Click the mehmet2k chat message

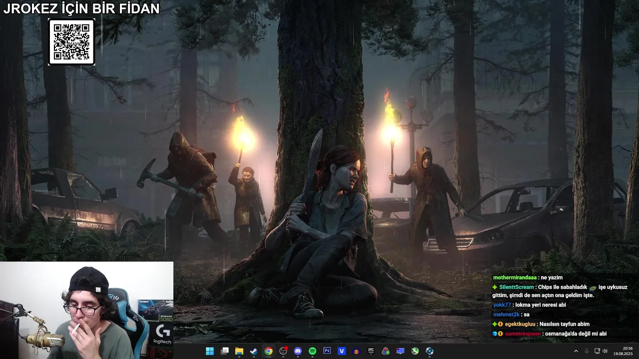tap(511, 315)
